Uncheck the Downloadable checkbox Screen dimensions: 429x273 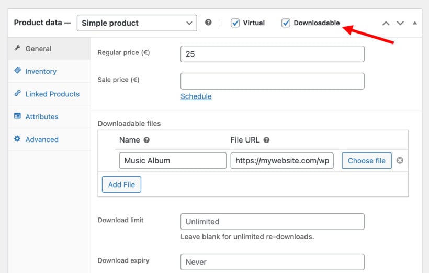pos(286,23)
